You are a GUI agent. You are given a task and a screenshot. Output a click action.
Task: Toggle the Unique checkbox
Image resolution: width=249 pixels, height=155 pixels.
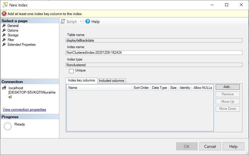click(x=71, y=71)
